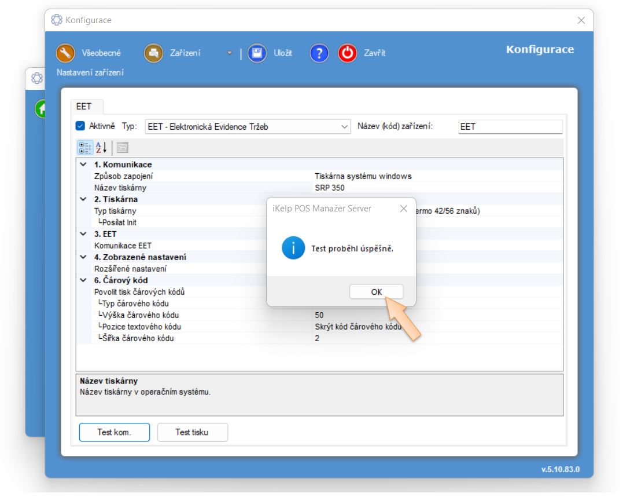
Task: Expand the Zařízení toolbar dropdown arrow
Action: (229, 53)
